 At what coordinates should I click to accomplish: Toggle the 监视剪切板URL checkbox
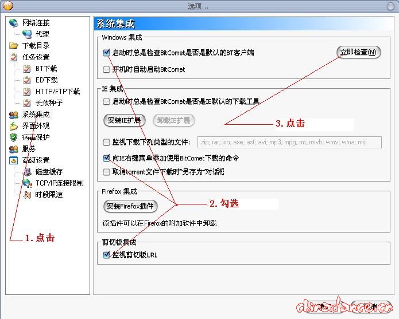click(106, 255)
